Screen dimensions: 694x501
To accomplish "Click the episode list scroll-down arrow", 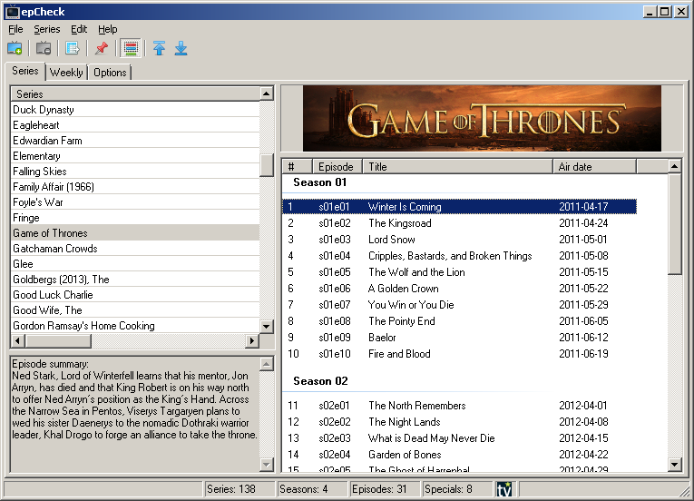I will pyautogui.click(x=674, y=464).
